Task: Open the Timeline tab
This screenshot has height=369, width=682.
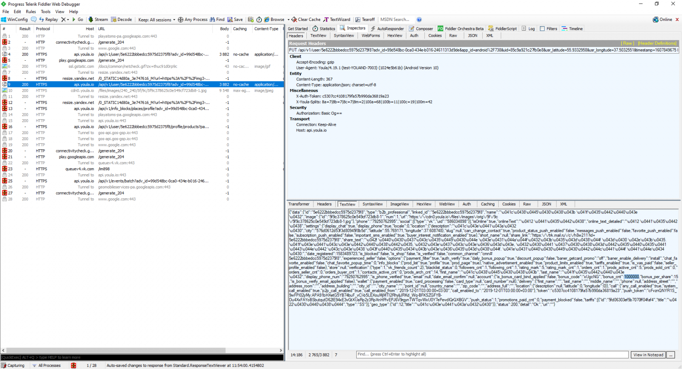Action: click(572, 29)
